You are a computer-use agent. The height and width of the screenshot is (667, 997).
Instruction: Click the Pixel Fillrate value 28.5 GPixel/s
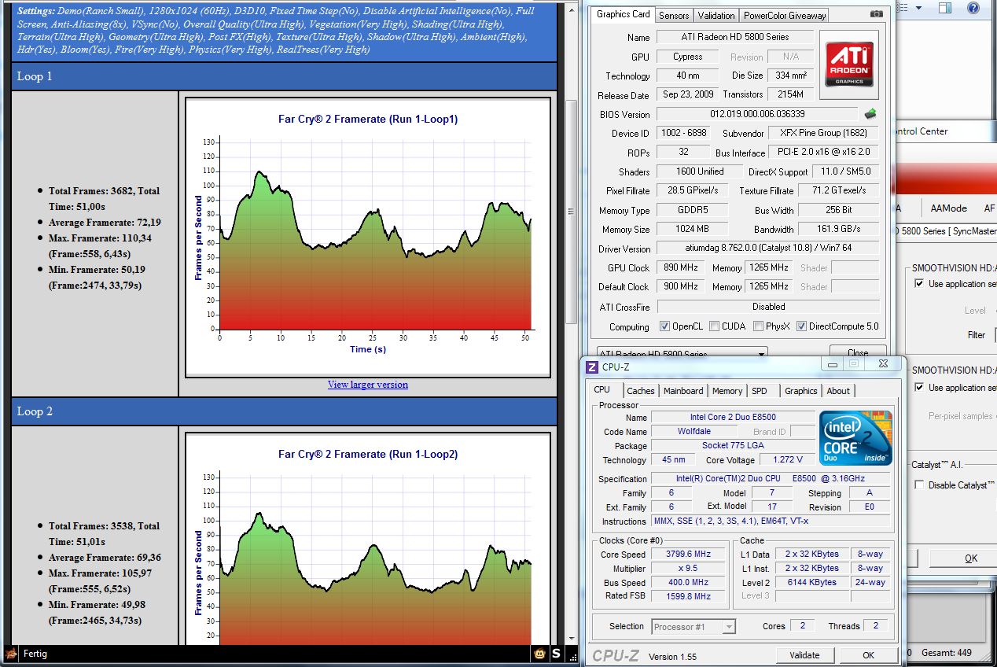[x=692, y=190]
